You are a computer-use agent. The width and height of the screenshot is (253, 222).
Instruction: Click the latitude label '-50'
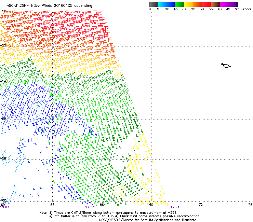(3, 11)
